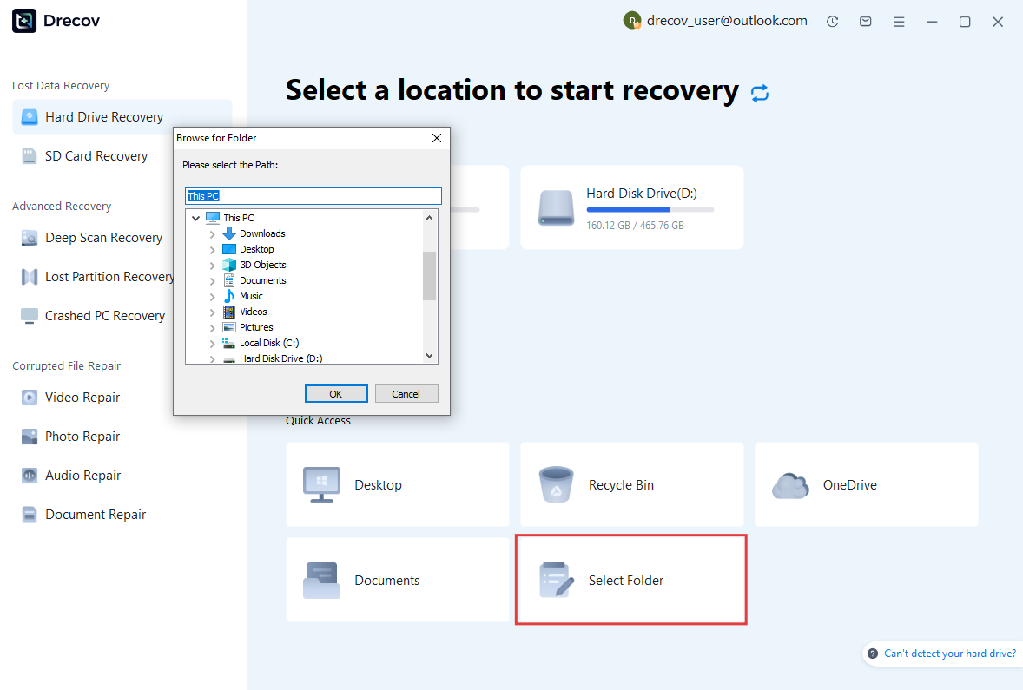Expand the Downloads folder node
This screenshot has height=690, width=1023.
pyautogui.click(x=212, y=233)
